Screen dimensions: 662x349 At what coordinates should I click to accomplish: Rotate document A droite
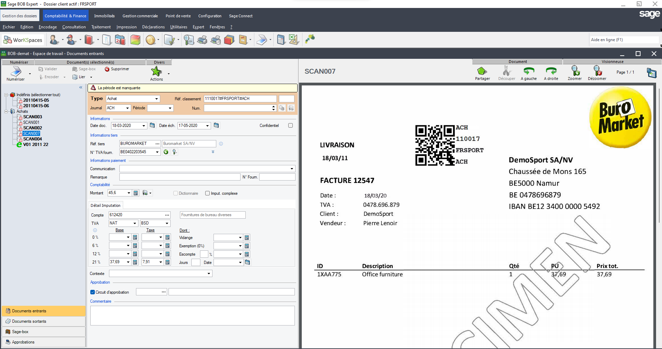pos(551,71)
